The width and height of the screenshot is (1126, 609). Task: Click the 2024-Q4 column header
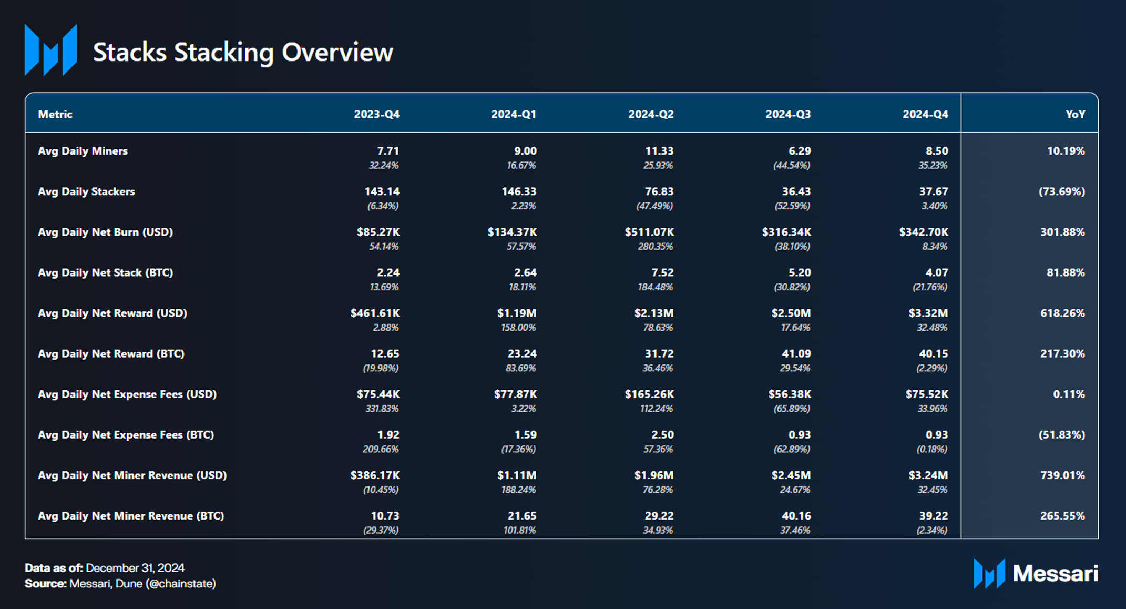[925, 114]
